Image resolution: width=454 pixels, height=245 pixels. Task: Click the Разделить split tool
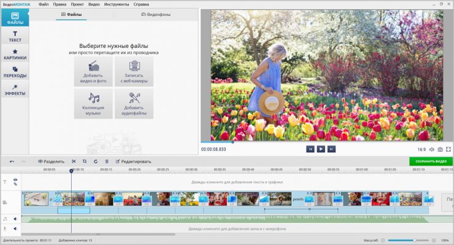(52, 161)
